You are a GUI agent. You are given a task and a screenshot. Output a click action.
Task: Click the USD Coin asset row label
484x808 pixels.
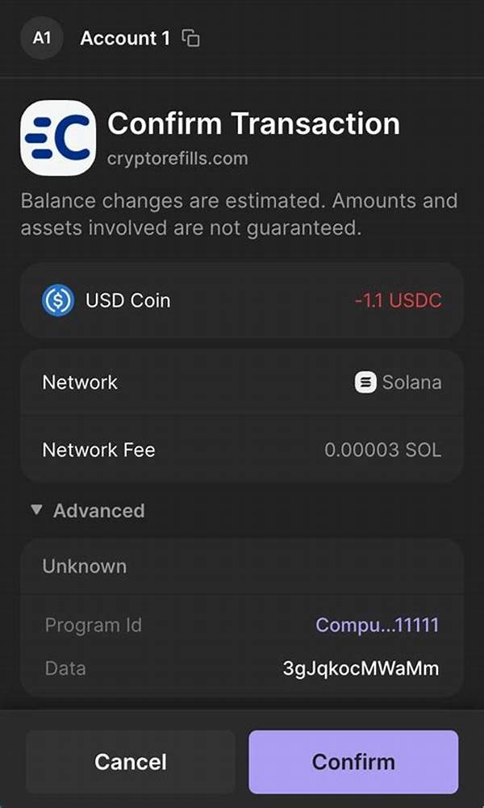click(127, 301)
